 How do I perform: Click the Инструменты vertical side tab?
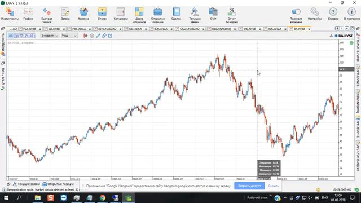point(3,44)
